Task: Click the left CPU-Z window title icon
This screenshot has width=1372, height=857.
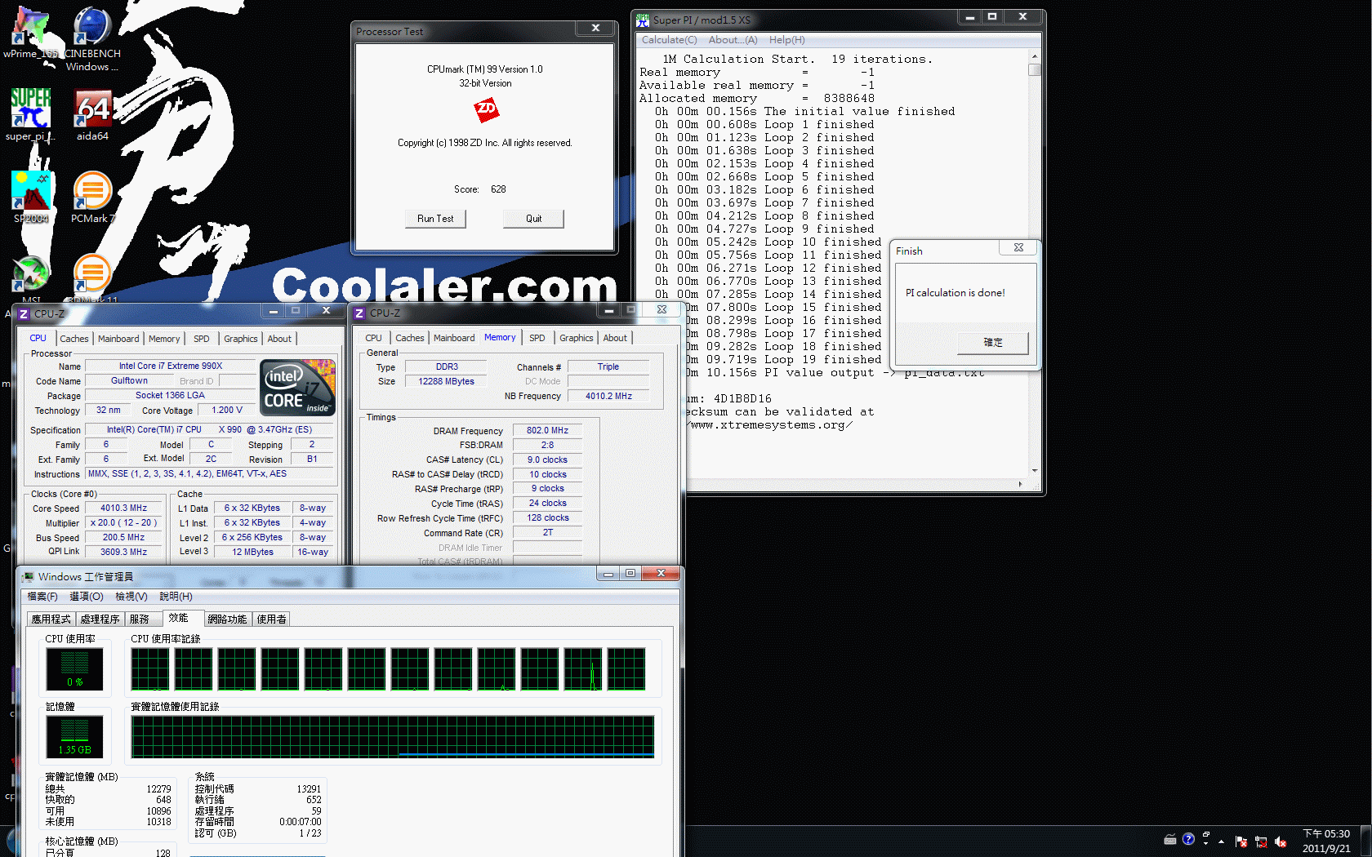Action: pos(24,313)
